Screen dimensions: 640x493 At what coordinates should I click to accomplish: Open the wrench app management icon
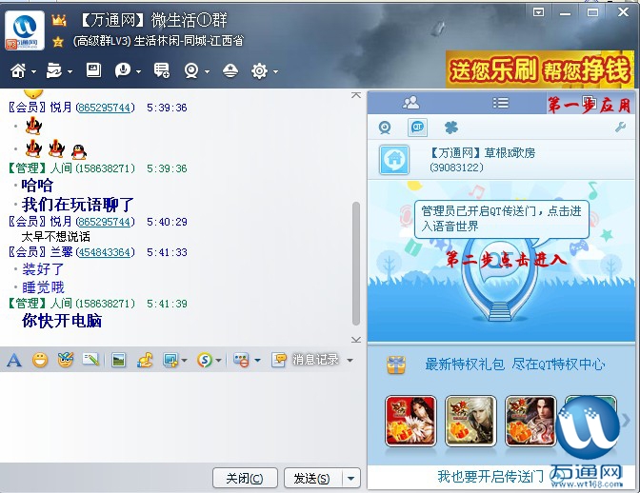[x=620, y=128]
